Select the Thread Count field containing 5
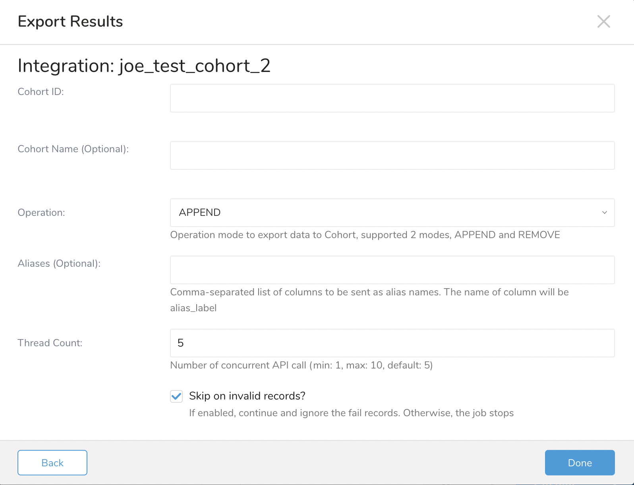The width and height of the screenshot is (634, 485). pos(392,343)
